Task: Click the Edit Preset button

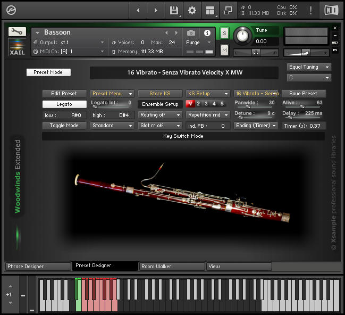Action: [x=64, y=94]
